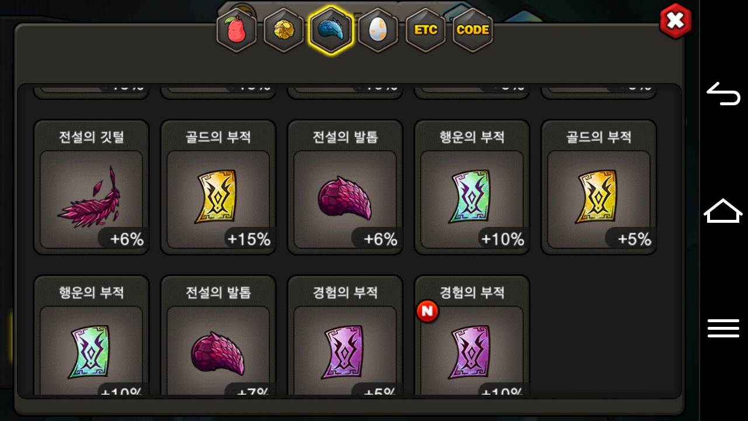This screenshot has height=421, width=748.
Task: Tap the Android home button
Action: (x=723, y=210)
